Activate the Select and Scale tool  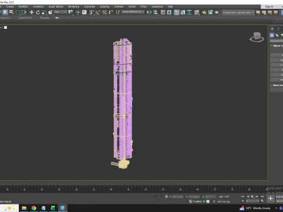coord(44,12)
